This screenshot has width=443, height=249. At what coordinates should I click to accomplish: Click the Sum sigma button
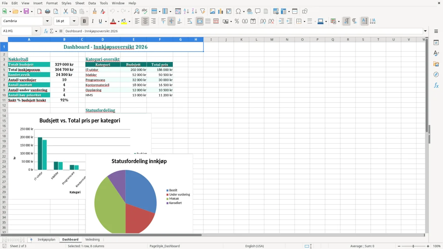click(x=52, y=31)
